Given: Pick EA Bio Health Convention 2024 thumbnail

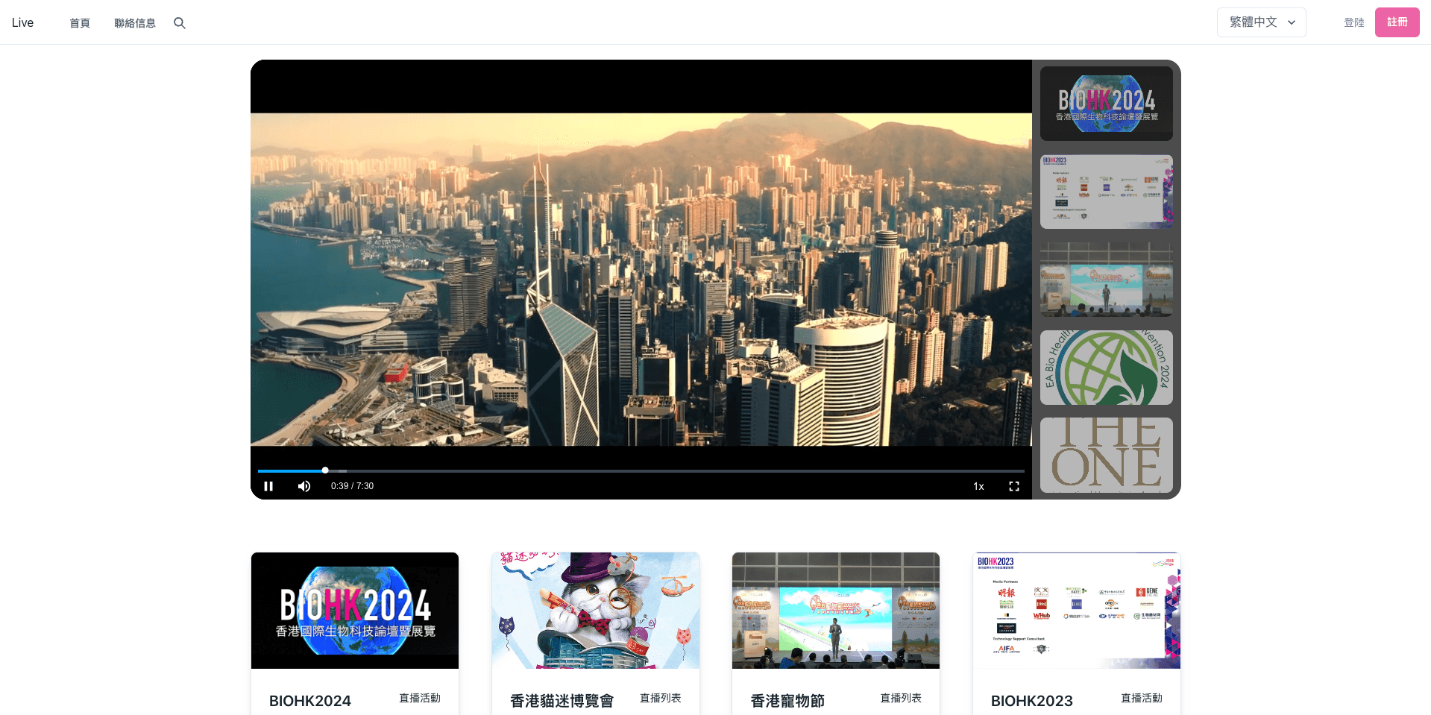Looking at the screenshot, I should click(1106, 368).
